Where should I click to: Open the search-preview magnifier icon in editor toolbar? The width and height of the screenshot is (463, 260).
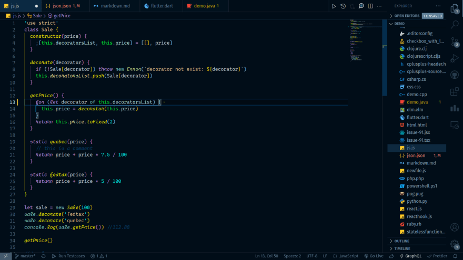pyautogui.click(x=361, y=6)
